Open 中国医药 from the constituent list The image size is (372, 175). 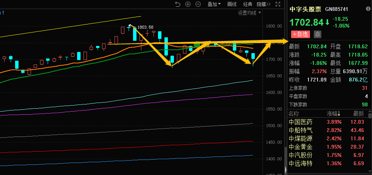point(301,122)
